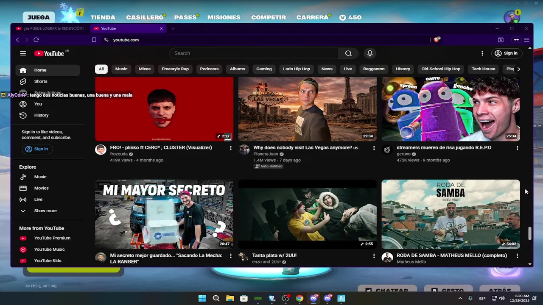Open Shorts in the sidebar
This screenshot has height=305, width=543.
coord(48,81)
